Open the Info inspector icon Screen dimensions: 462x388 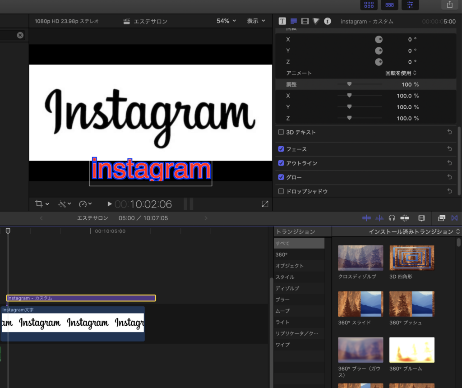click(x=328, y=21)
